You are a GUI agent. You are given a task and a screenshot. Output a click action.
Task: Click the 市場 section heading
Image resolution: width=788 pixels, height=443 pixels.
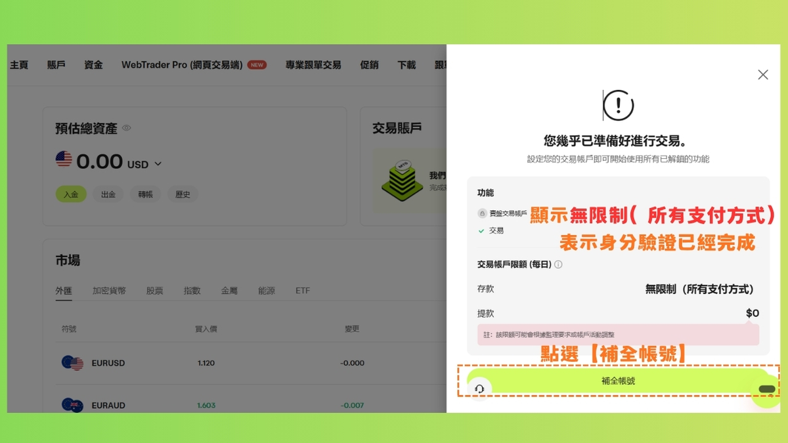(68, 261)
